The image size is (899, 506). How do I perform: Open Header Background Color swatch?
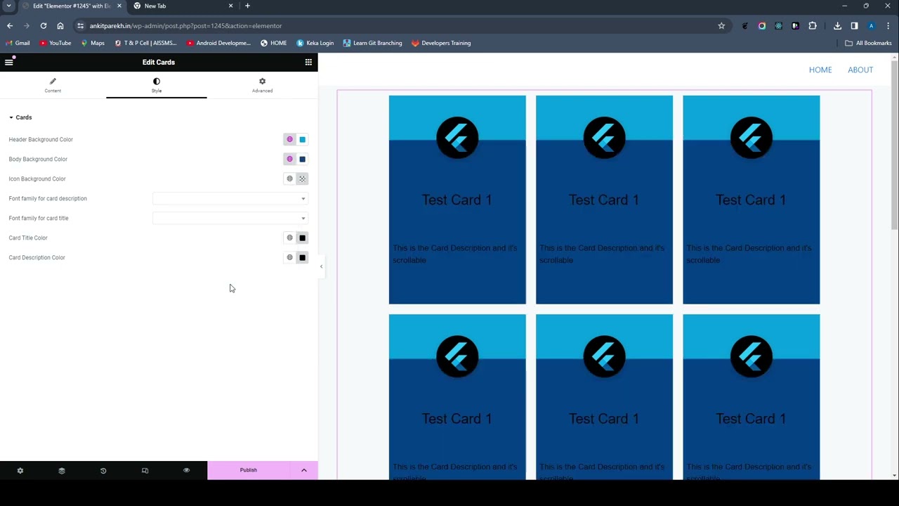pyautogui.click(x=302, y=139)
